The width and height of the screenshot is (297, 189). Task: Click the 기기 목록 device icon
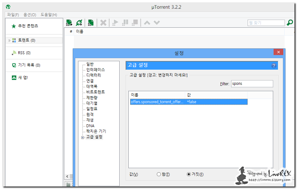[14, 65]
